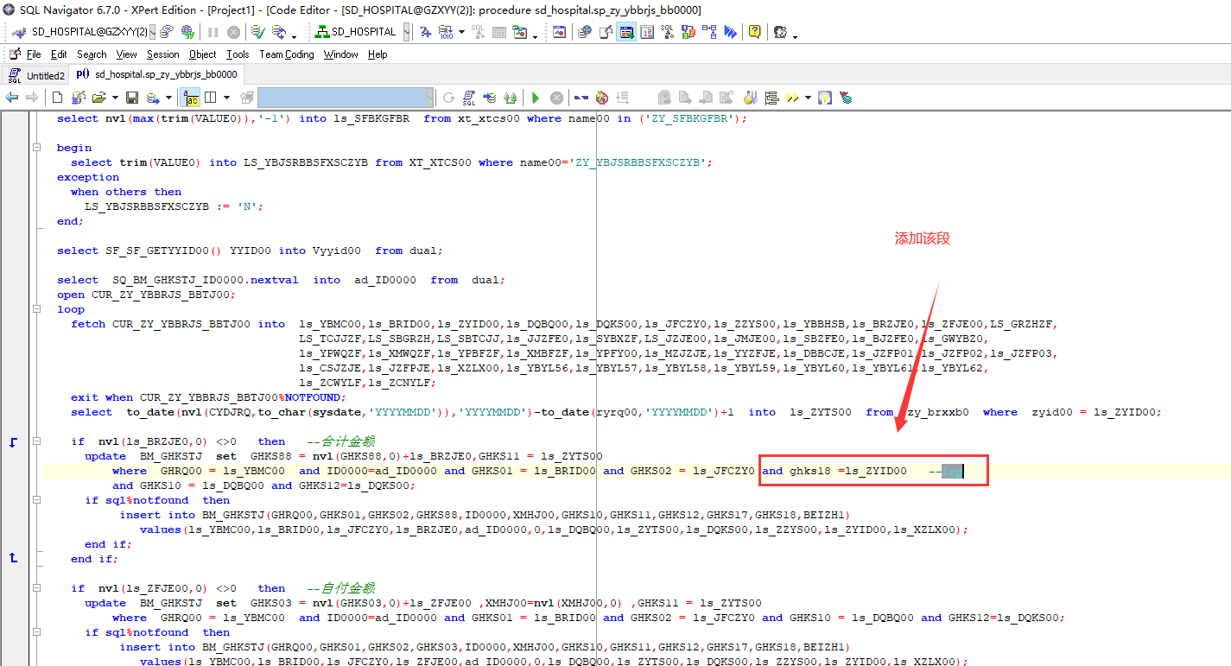Open the Team Coding menu

coord(286,54)
